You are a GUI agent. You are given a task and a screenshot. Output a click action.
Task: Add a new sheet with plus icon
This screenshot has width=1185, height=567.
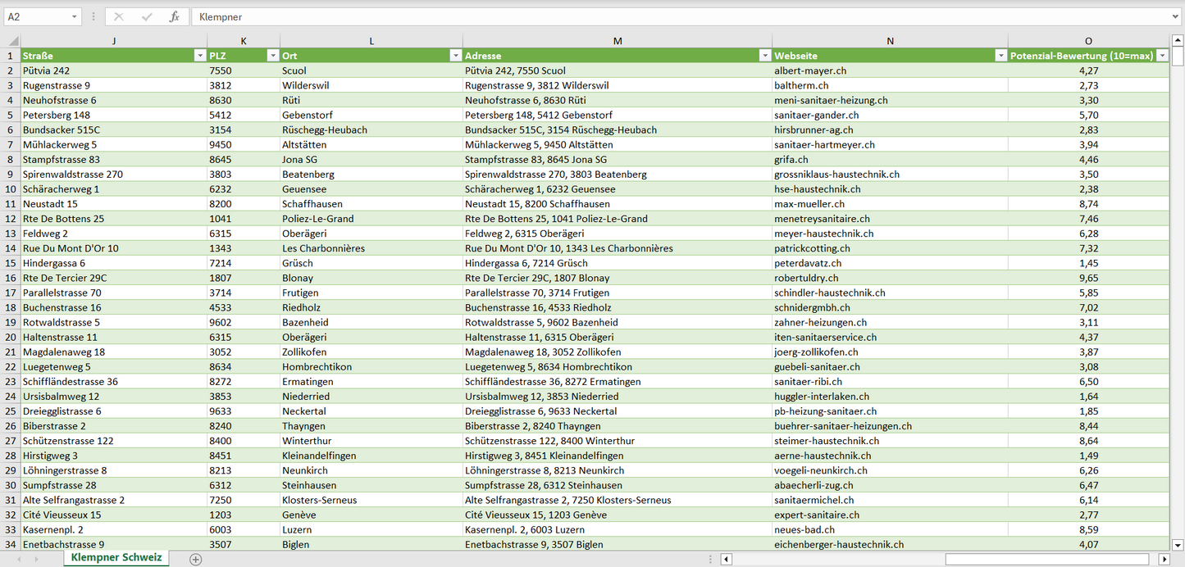tap(195, 559)
